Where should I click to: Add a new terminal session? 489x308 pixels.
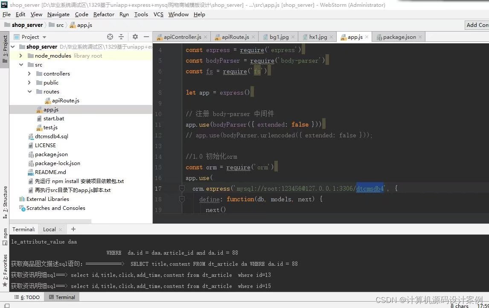(73, 229)
